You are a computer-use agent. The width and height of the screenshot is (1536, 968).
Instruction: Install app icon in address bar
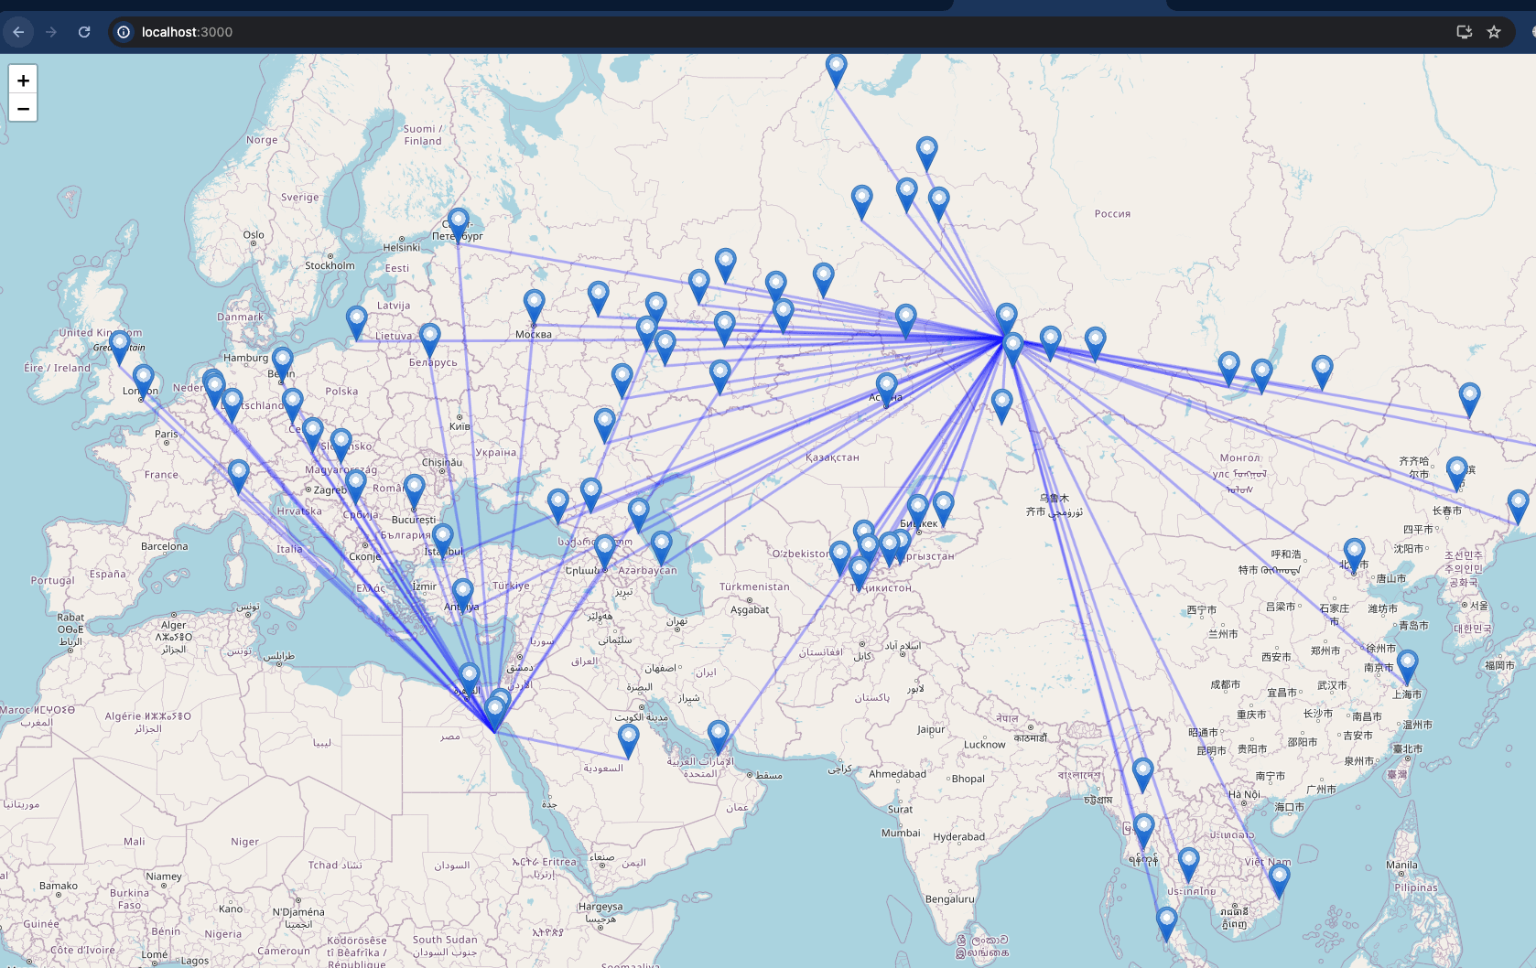pyautogui.click(x=1464, y=32)
